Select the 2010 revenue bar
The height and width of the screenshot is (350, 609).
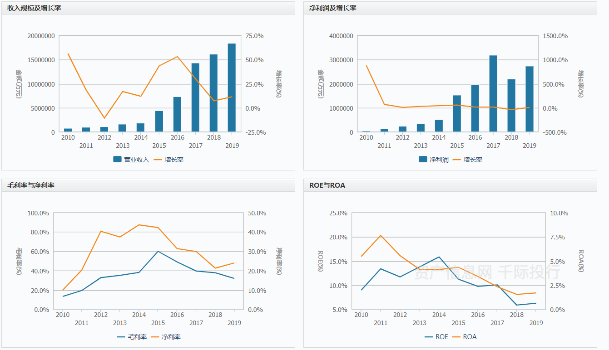tap(68, 131)
